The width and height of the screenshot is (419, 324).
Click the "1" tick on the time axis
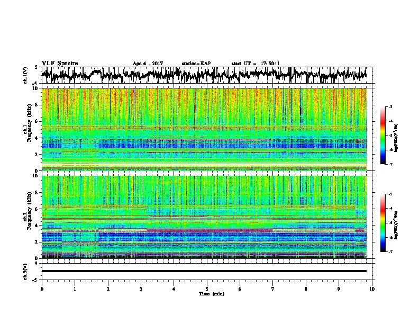click(75, 289)
